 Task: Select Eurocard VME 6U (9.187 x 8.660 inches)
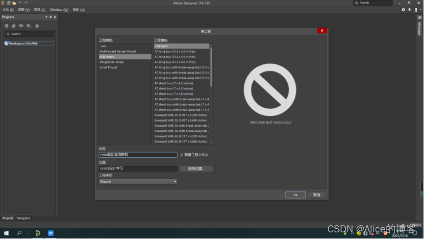point(182,141)
